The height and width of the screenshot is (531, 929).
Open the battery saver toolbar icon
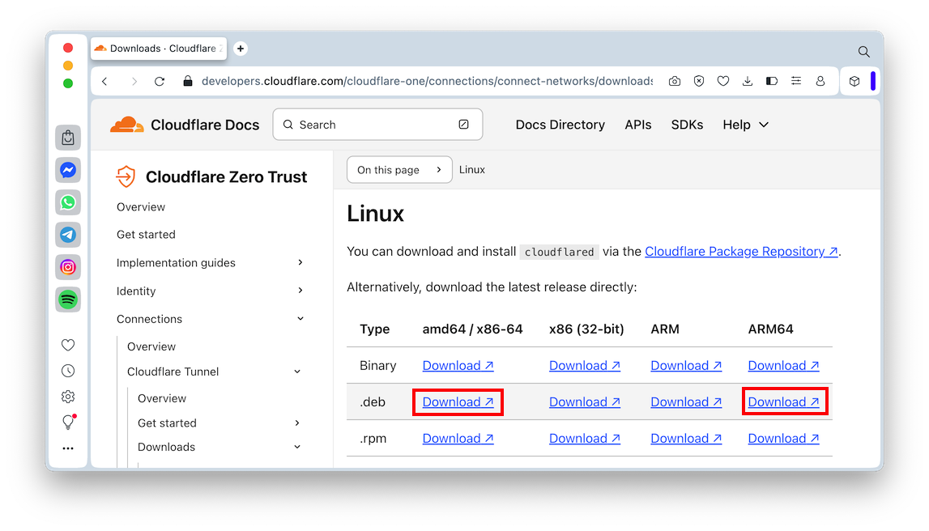point(772,82)
